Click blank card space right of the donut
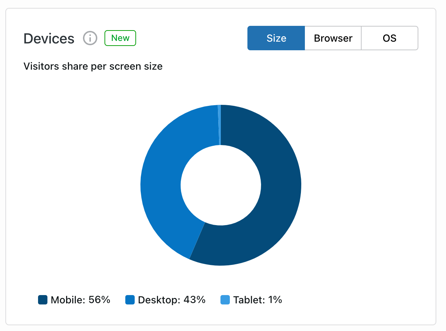 click(370, 180)
